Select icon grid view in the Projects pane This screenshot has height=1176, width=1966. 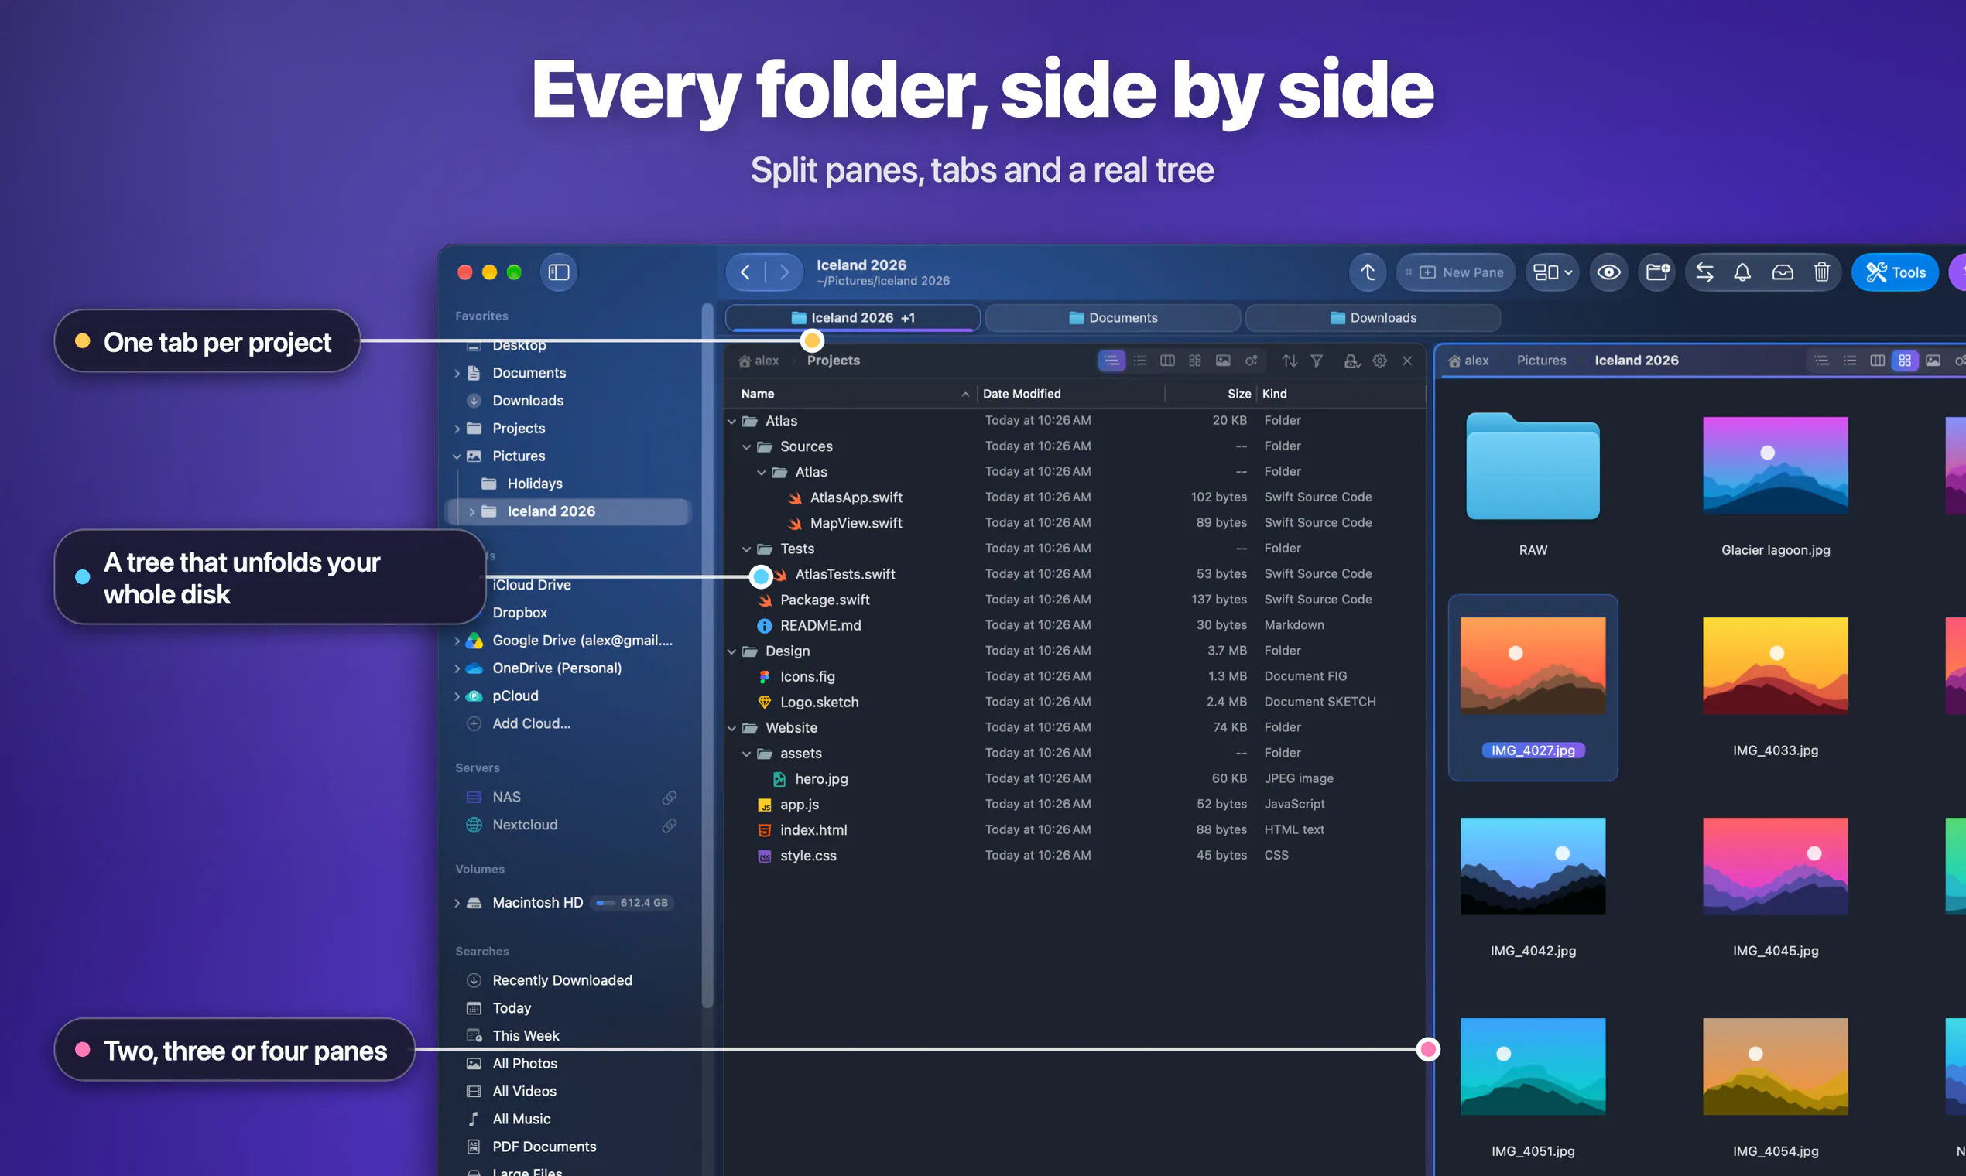point(1194,361)
